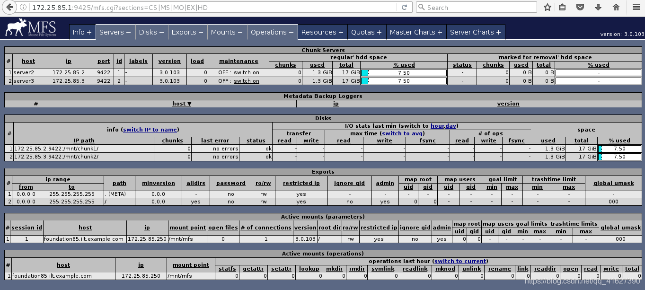645x290 pixels.
Task: Collapse the Disks − section tab
Action: click(151, 32)
